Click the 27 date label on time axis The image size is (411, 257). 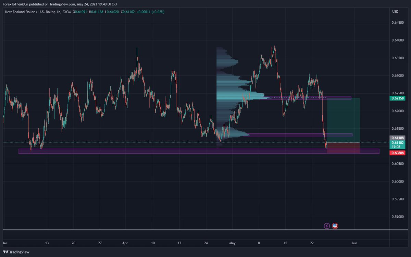tap(100, 243)
